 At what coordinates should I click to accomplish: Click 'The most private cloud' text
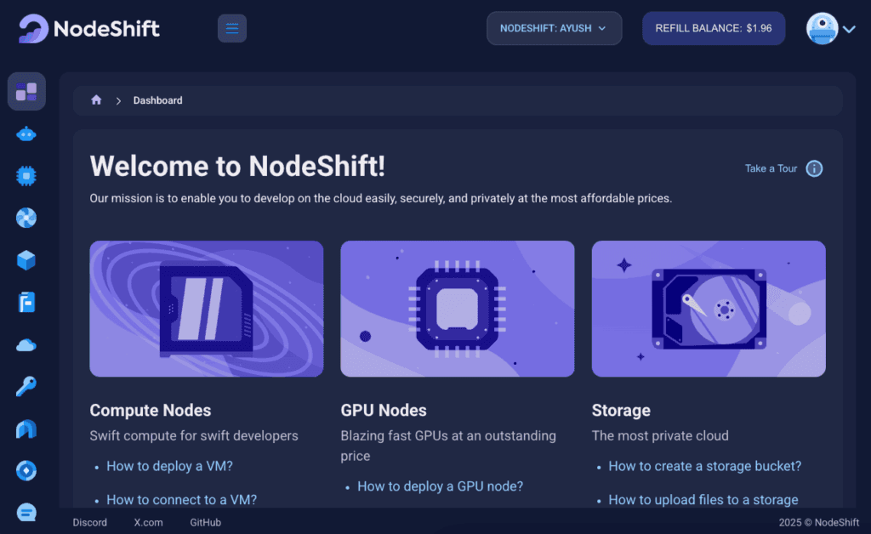(660, 435)
